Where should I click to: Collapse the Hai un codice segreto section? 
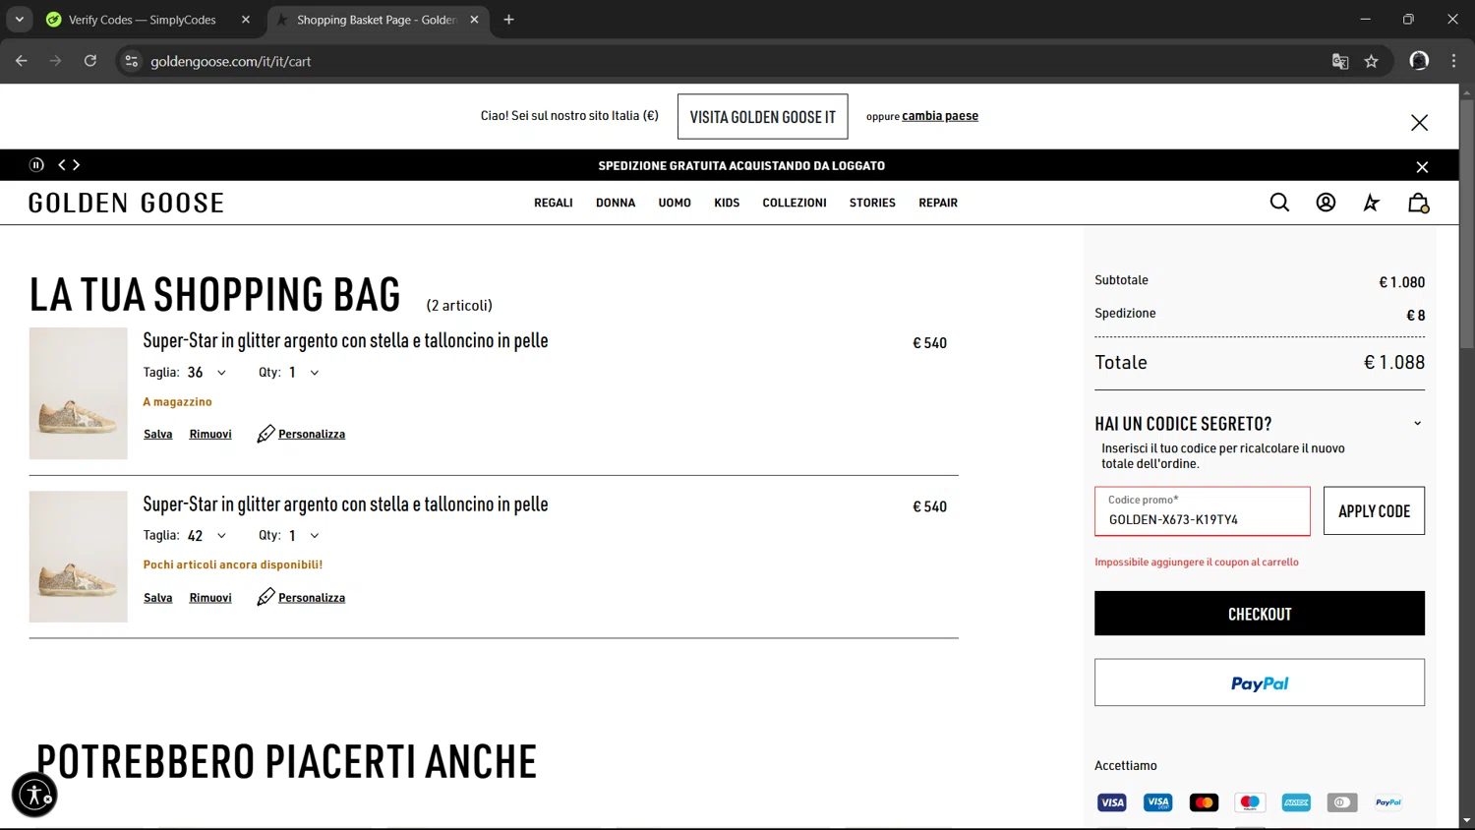point(1417,424)
